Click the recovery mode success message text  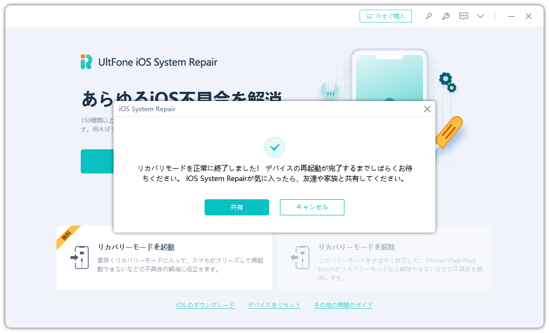[274, 173]
